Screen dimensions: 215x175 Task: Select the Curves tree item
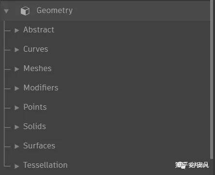[36, 49]
